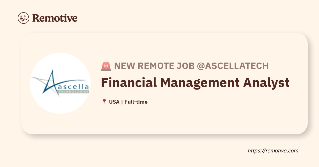Click the word 'Analyst' in job title
Viewport: 319px width, 167px height.
[x=266, y=83]
